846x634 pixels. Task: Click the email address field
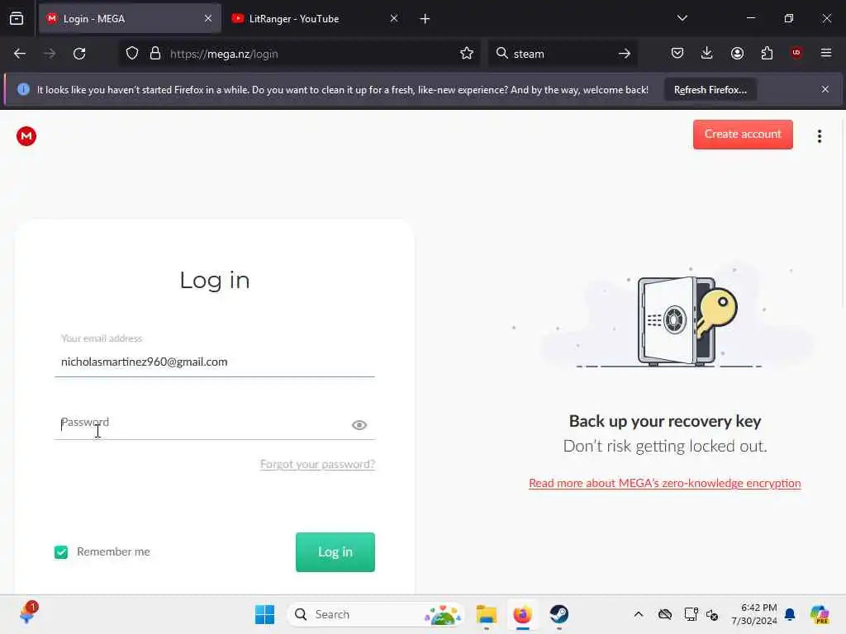(215, 362)
